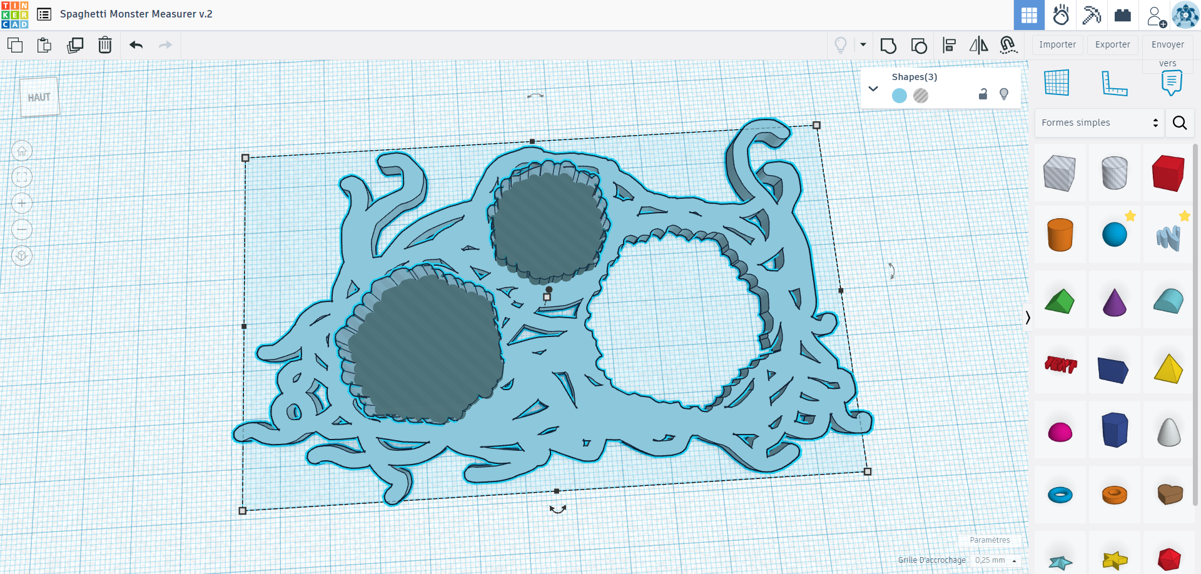Pick the yellow Pyramid shape
This screenshot has width=1201, height=574.
tap(1168, 368)
